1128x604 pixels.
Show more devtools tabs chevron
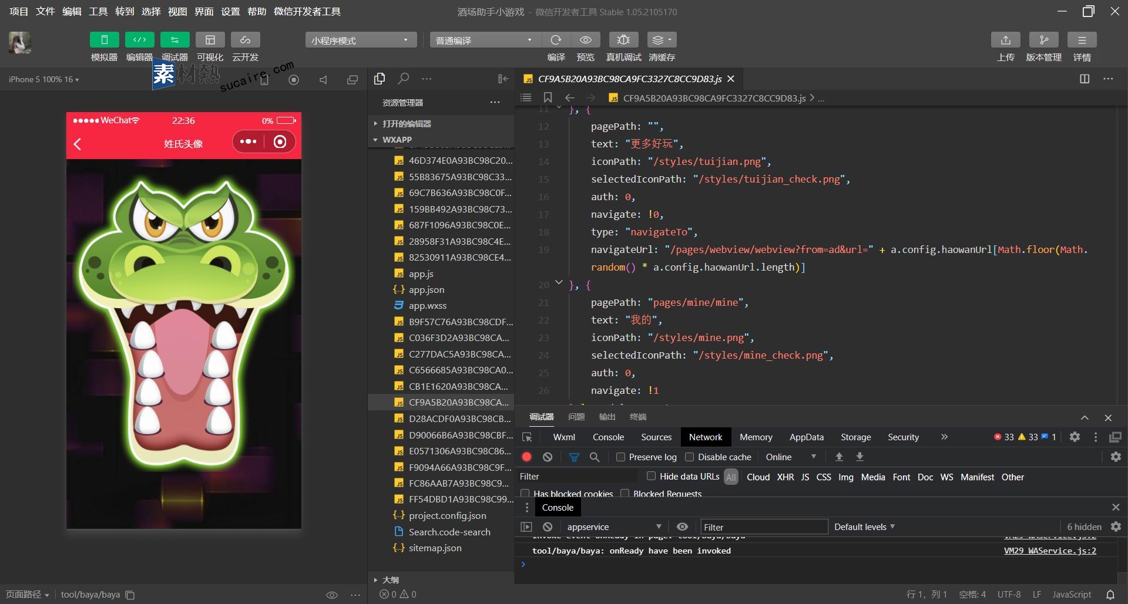pos(944,437)
